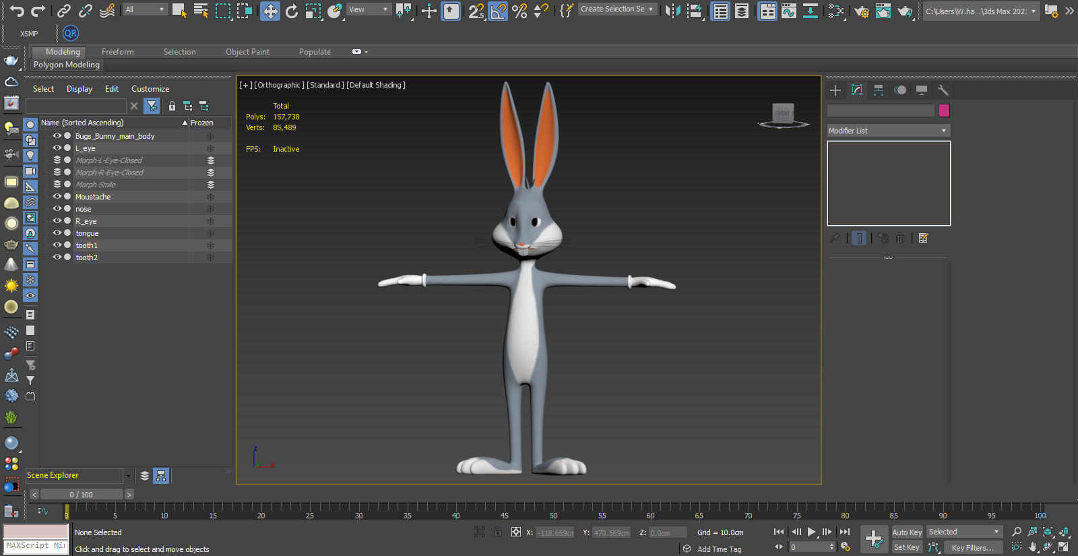The height and width of the screenshot is (556, 1078).
Task: Click the Redo arrow icon
Action: pyautogui.click(x=38, y=10)
